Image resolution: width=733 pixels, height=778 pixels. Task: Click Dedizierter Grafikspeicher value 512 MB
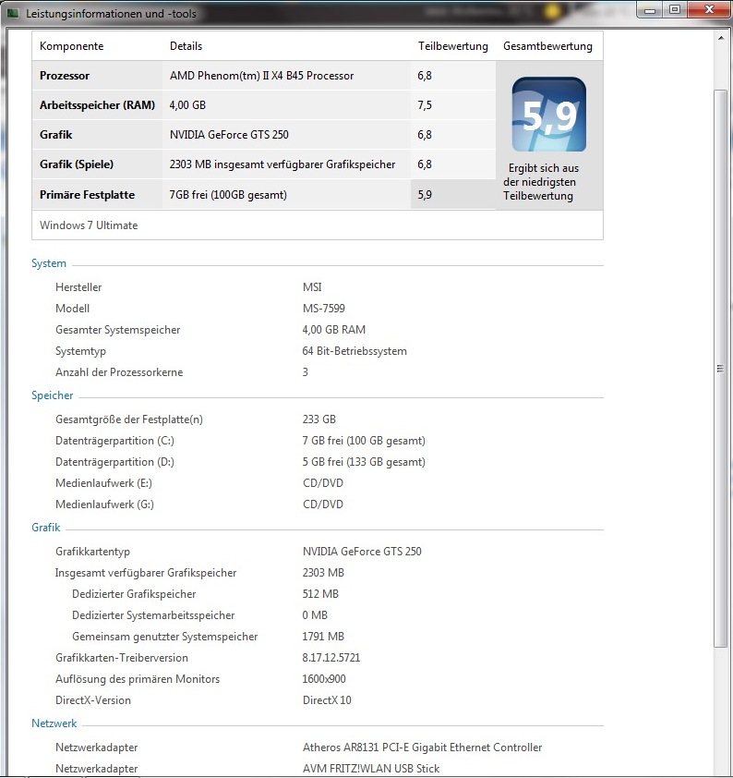[x=320, y=594]
